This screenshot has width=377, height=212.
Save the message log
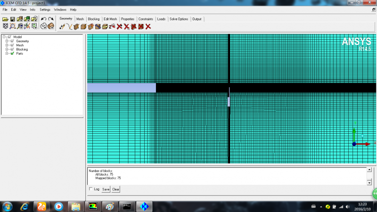[106, 189]
